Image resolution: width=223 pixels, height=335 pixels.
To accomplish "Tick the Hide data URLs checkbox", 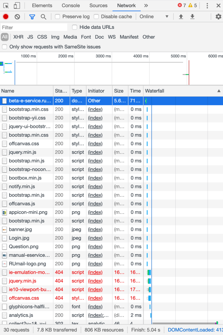I will point(75,27).
